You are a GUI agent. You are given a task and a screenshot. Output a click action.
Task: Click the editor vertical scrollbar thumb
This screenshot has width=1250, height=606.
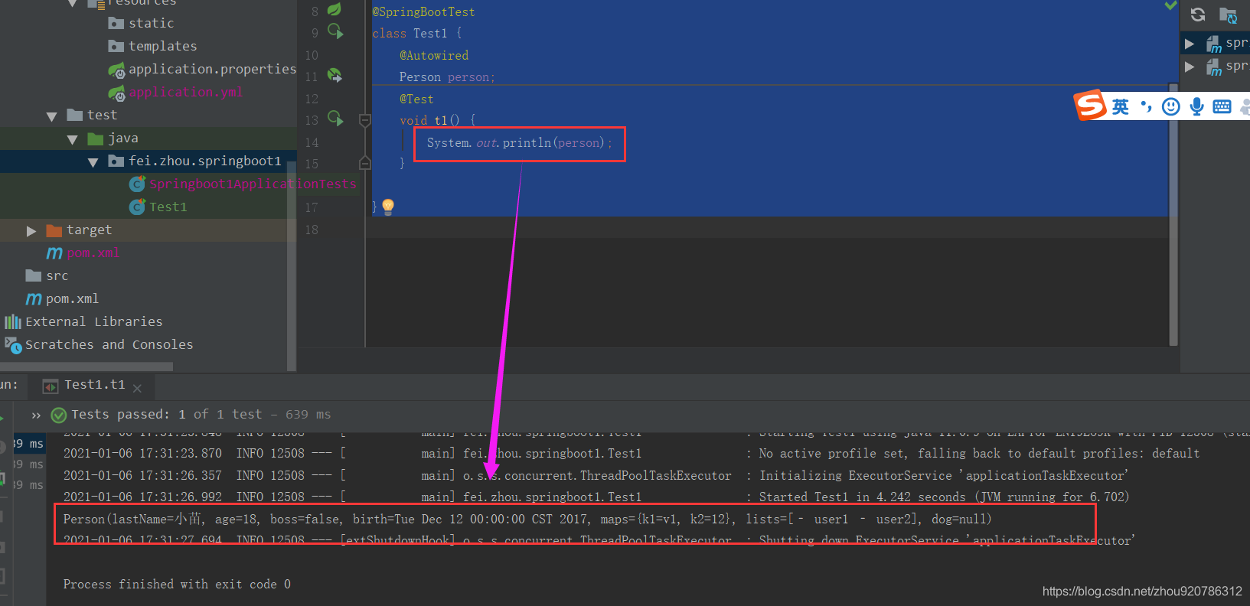coord(1173,214)
